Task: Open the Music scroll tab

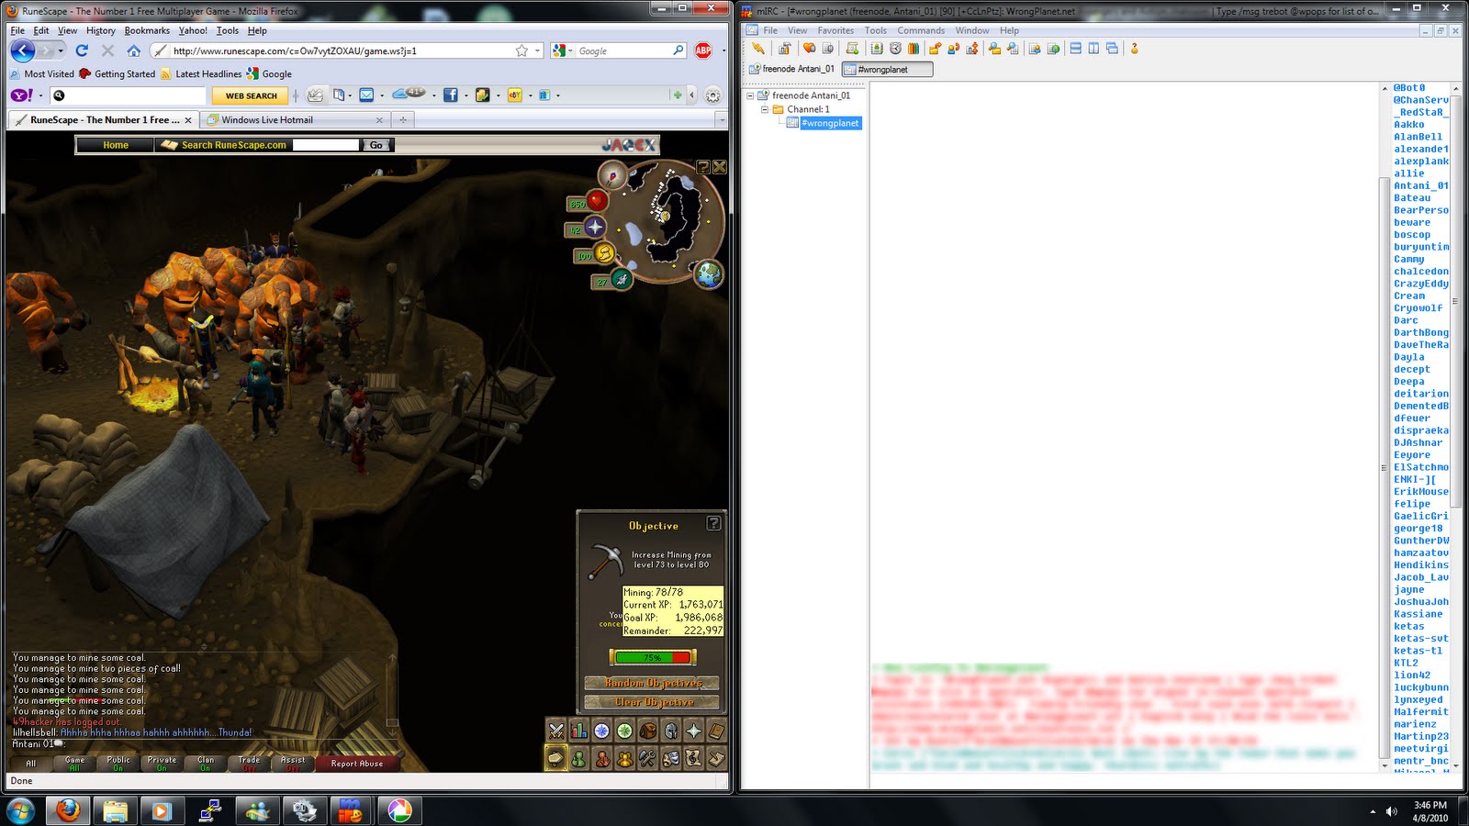Action: 693,758
